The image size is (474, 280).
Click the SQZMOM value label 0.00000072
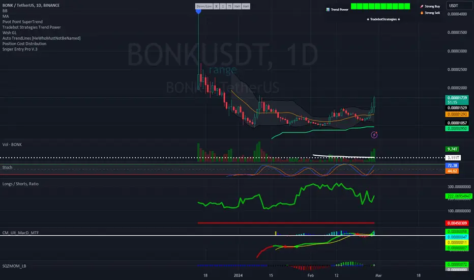(457, 264)
